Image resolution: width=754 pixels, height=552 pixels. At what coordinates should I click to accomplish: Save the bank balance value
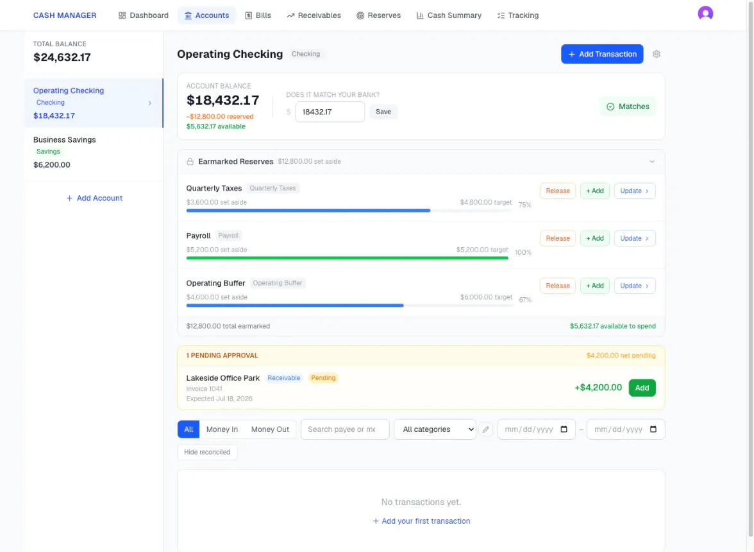click(383, 112)
